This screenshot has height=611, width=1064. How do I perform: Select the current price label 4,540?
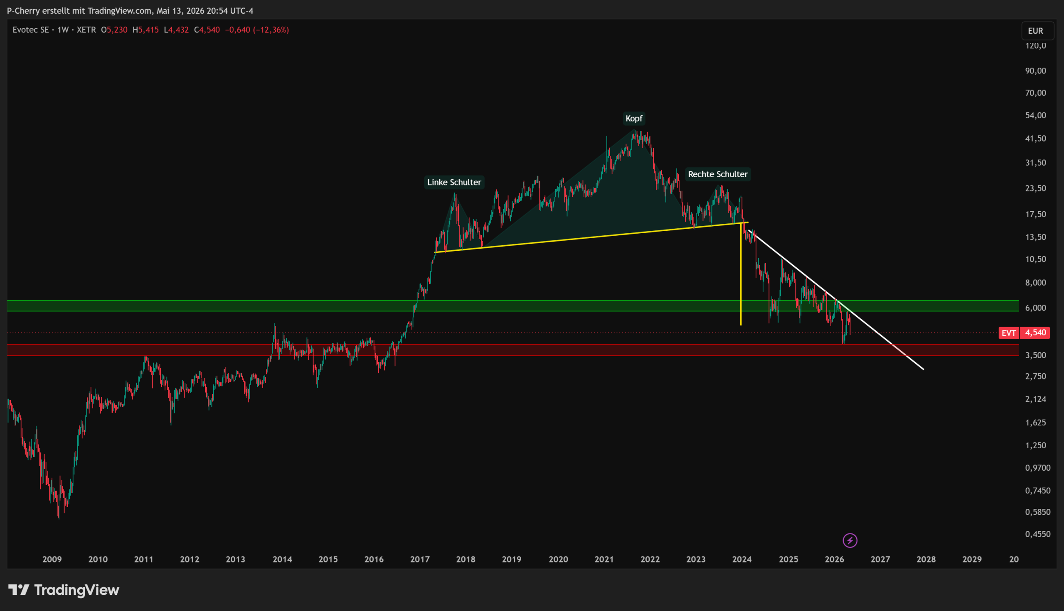1035,333
